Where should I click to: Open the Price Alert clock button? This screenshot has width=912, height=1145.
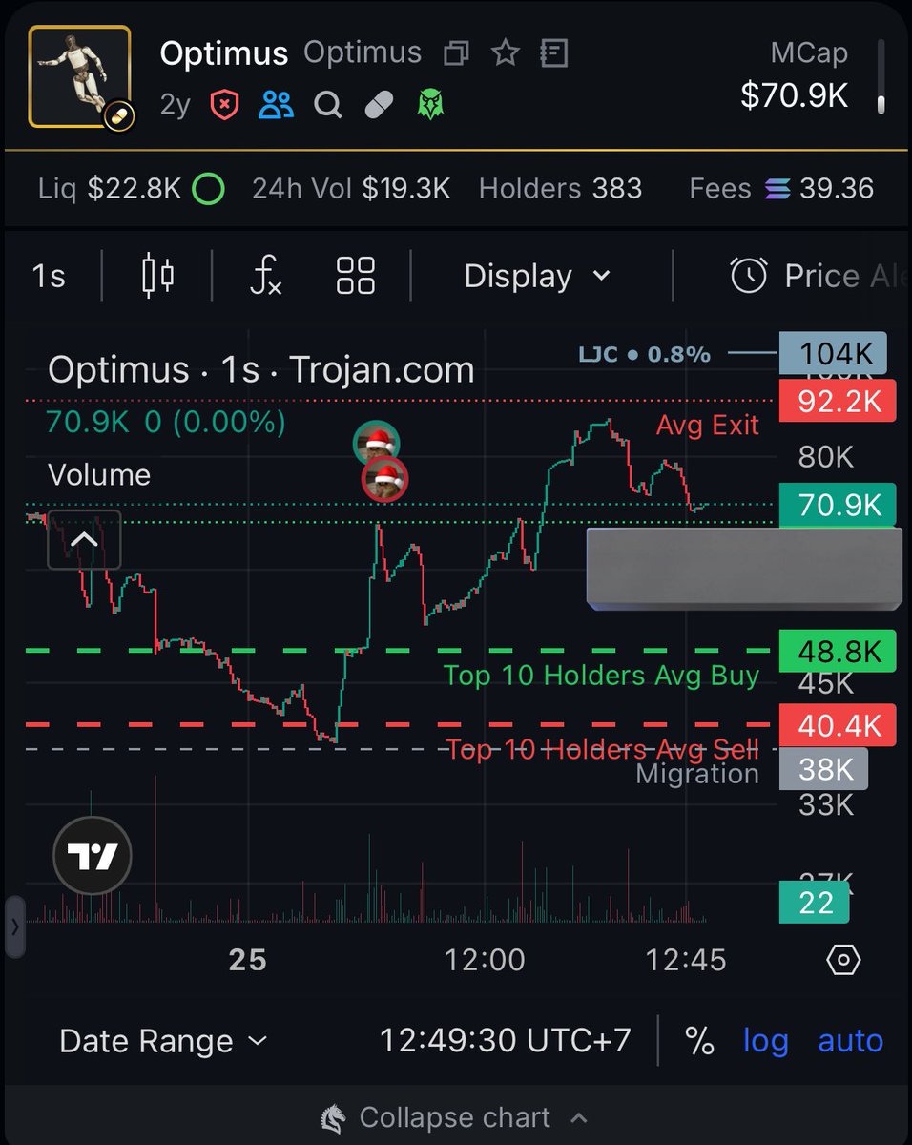tap(819, 276)
